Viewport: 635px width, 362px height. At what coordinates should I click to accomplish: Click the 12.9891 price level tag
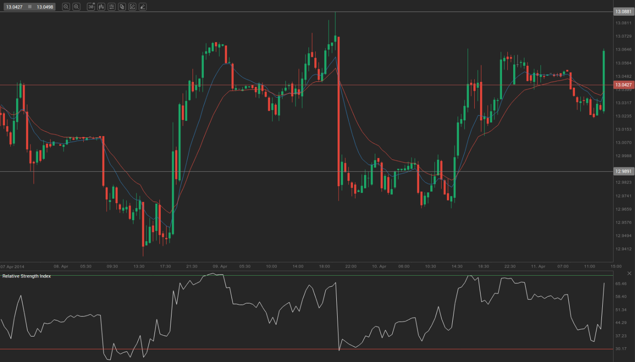pos(623,171)
